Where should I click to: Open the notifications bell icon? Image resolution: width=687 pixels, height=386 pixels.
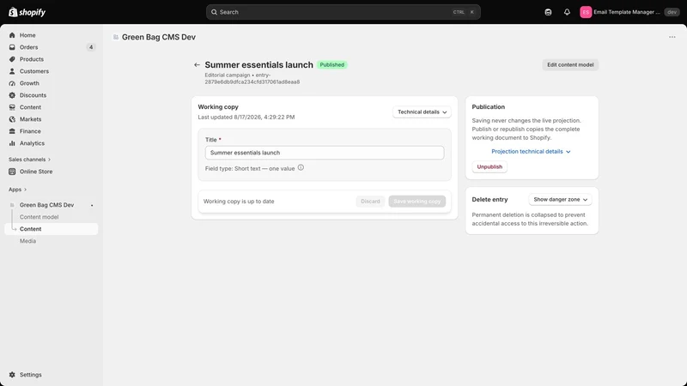[x=567, y=12]
